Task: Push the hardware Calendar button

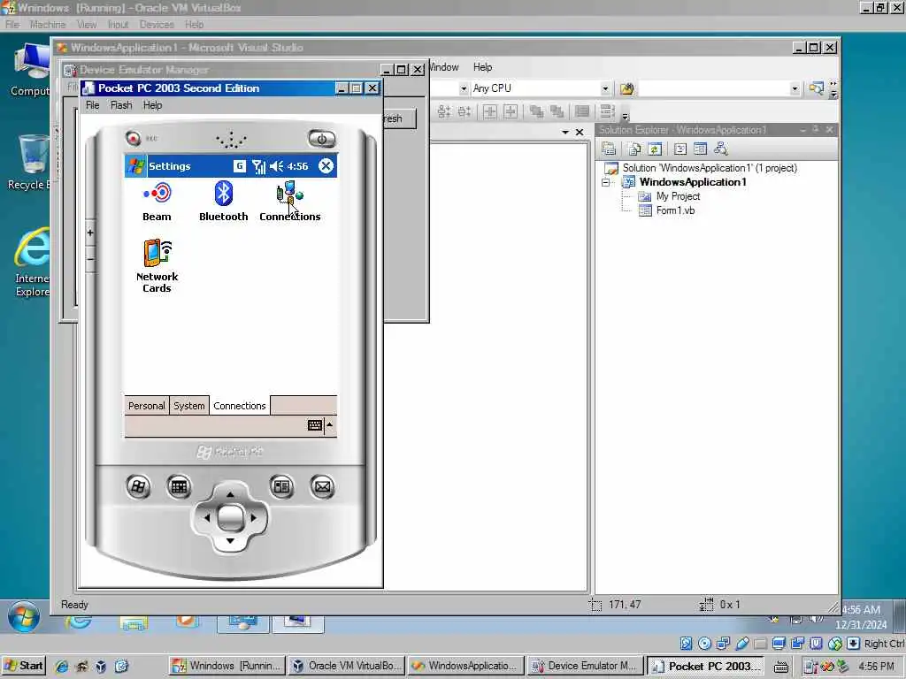Action: pos(179,487)
